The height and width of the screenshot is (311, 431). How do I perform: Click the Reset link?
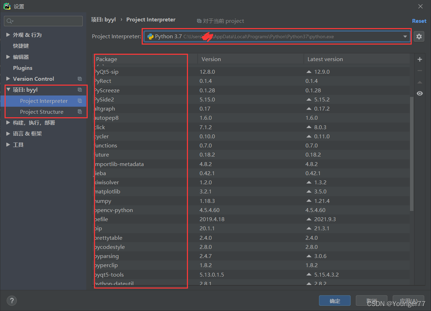coord(419,21)
